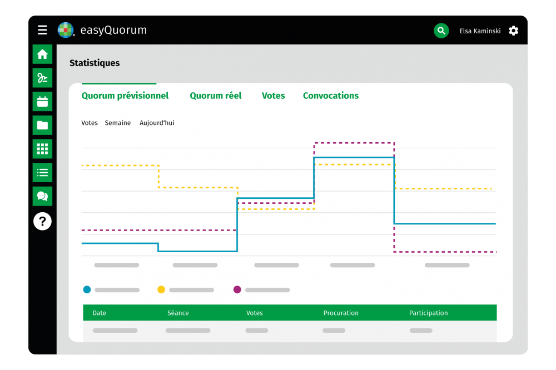Toggle the yellow series in the chart legend
This screenshot has width=556, height=370.
pos(161,289)
